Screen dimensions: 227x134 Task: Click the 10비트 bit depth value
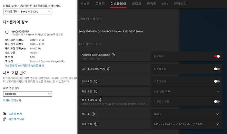pyautogui.click(x=33, y=53)
